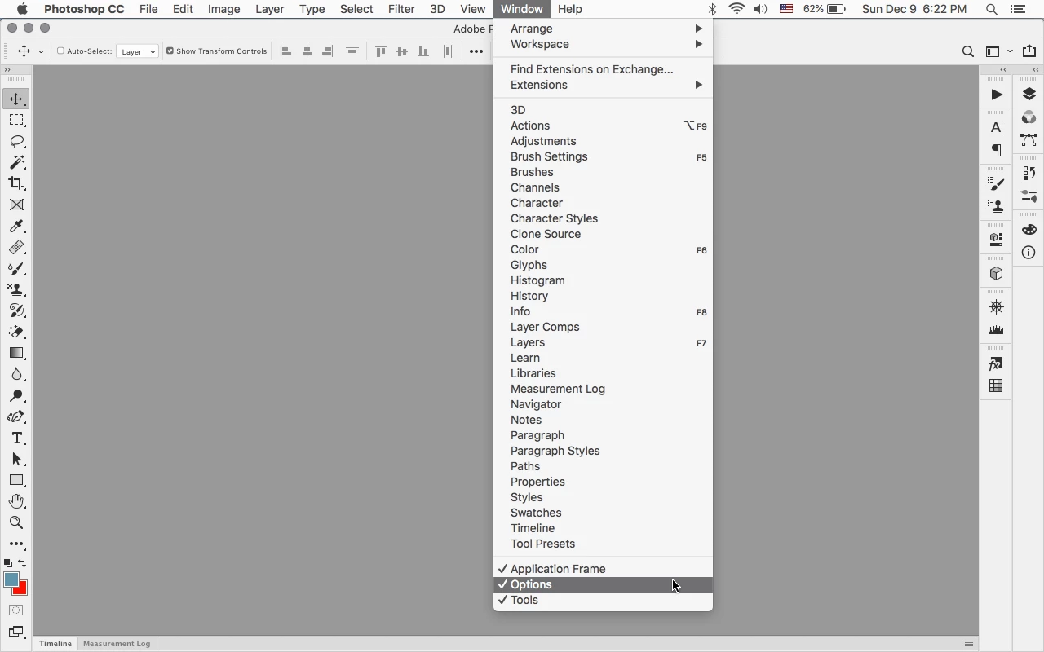Image resolution: width=1044 pixels, height=652 pixels.
Task: Open macOS Spotlight search
Action: tap(992, 9)
